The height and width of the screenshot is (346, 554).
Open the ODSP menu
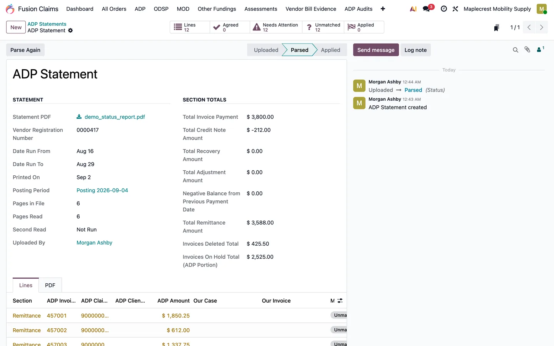coord(161,9)
